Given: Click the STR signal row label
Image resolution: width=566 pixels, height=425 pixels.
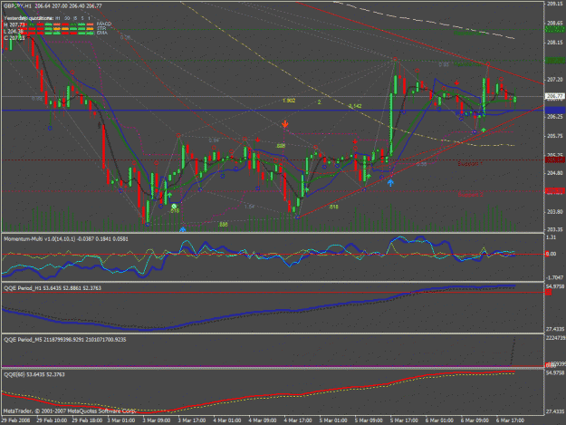Looking at the screenshot, I should point(101,28).
